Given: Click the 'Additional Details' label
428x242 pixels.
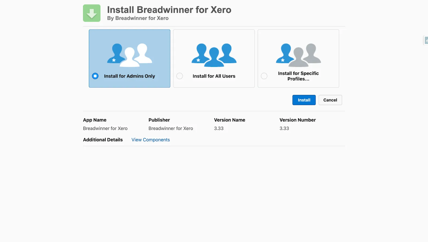Looking at the screenshot, I should pos(103,140).
